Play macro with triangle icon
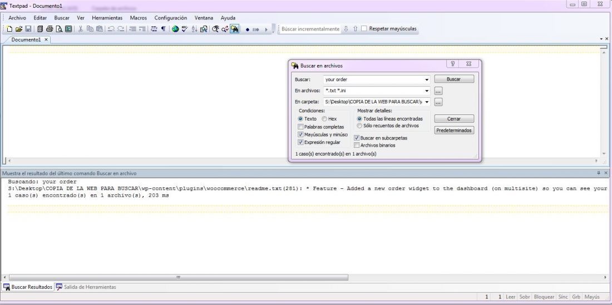This screenshot has height=305, width=612. [x=266, y=29]
